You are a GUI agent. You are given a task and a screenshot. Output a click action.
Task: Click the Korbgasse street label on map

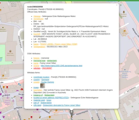pos(18,108)
